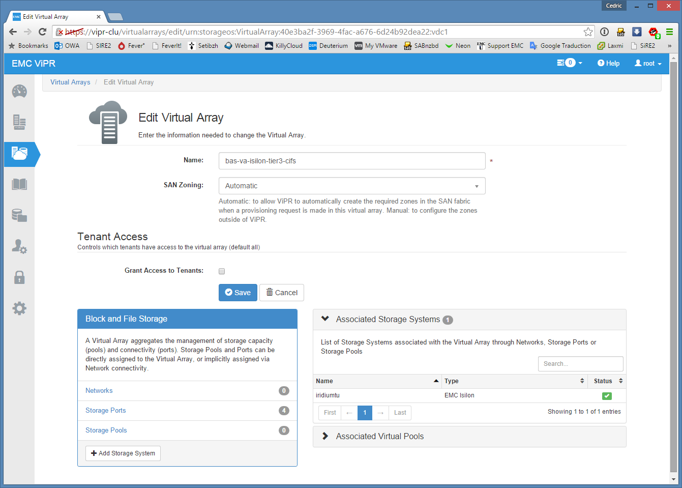The width and height of the screenshot is (682, 488).
Task: Sort storage systems by Name column
Action: (377, 381)
